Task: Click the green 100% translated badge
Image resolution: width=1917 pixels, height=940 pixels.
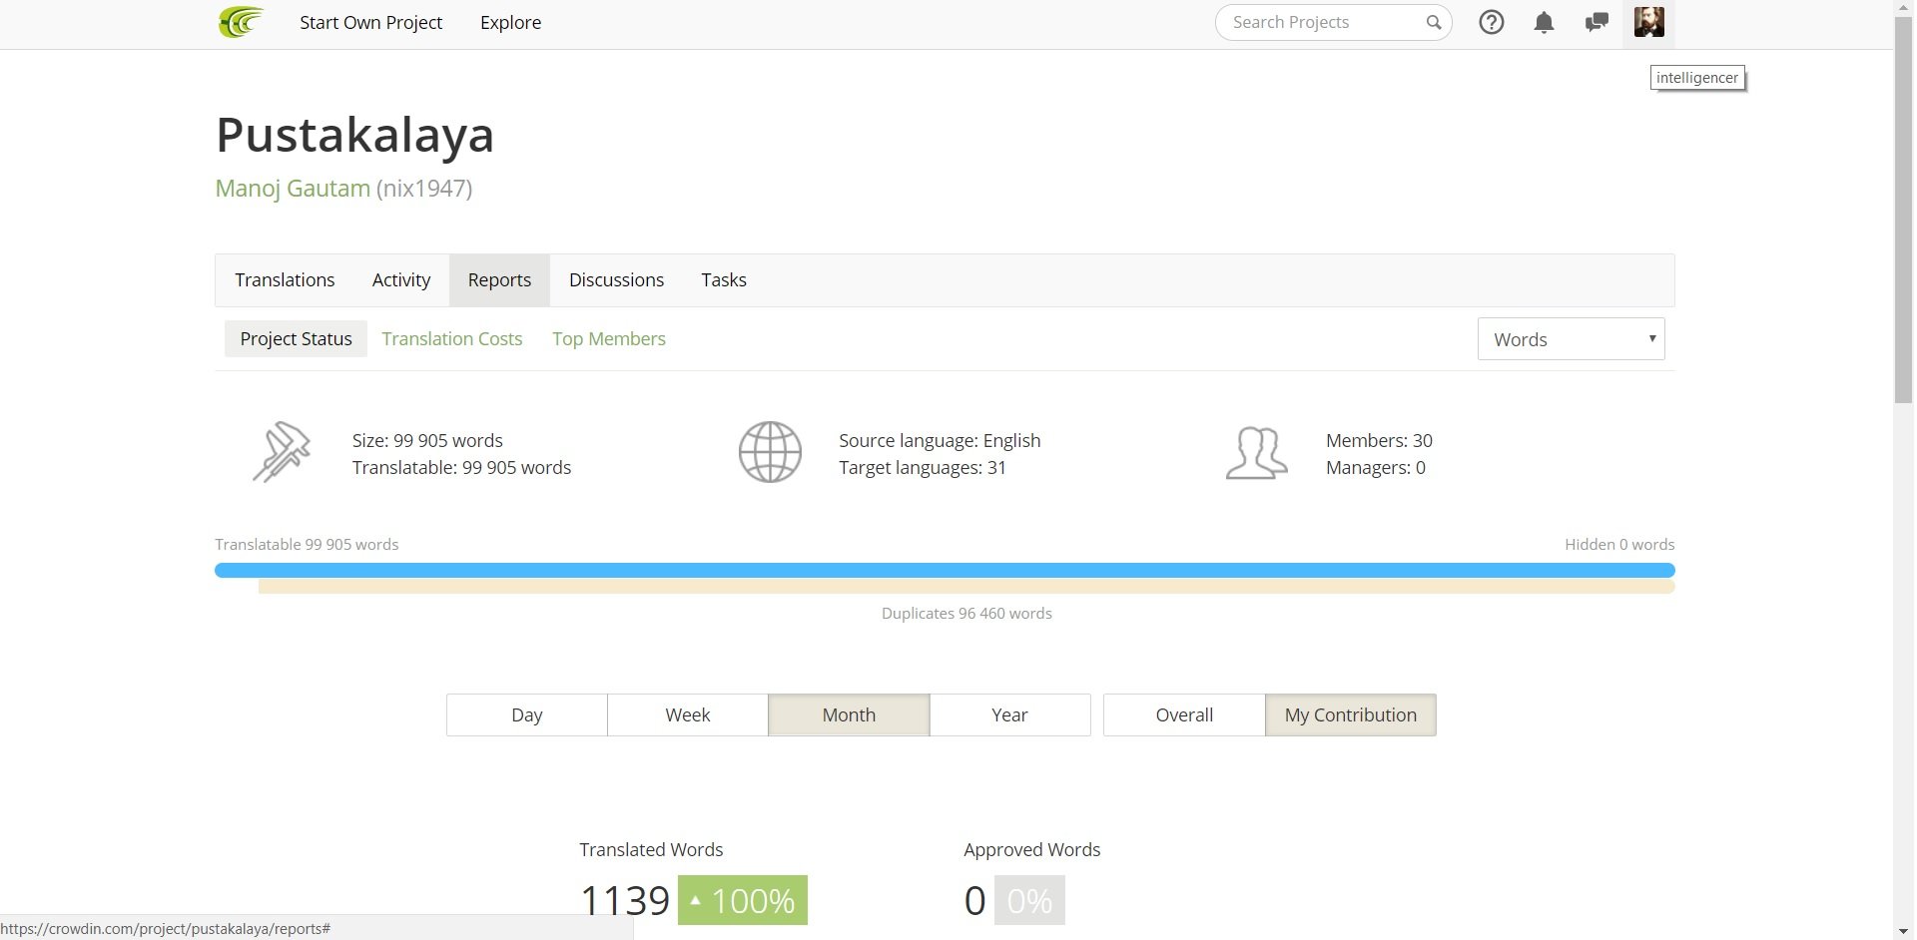Action: tap(743, 900)
